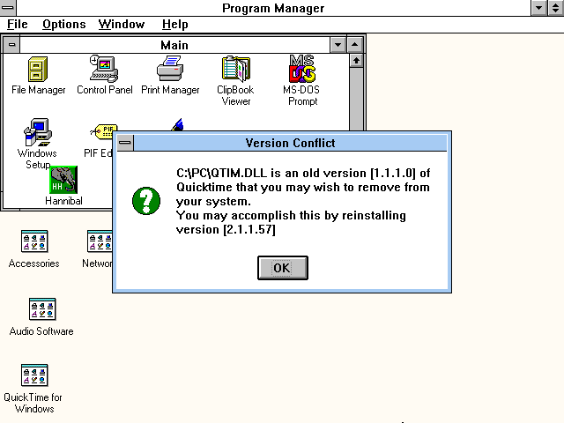Click the Program Manager title bar
Viewport: 564px width, 423px height.
273,8
